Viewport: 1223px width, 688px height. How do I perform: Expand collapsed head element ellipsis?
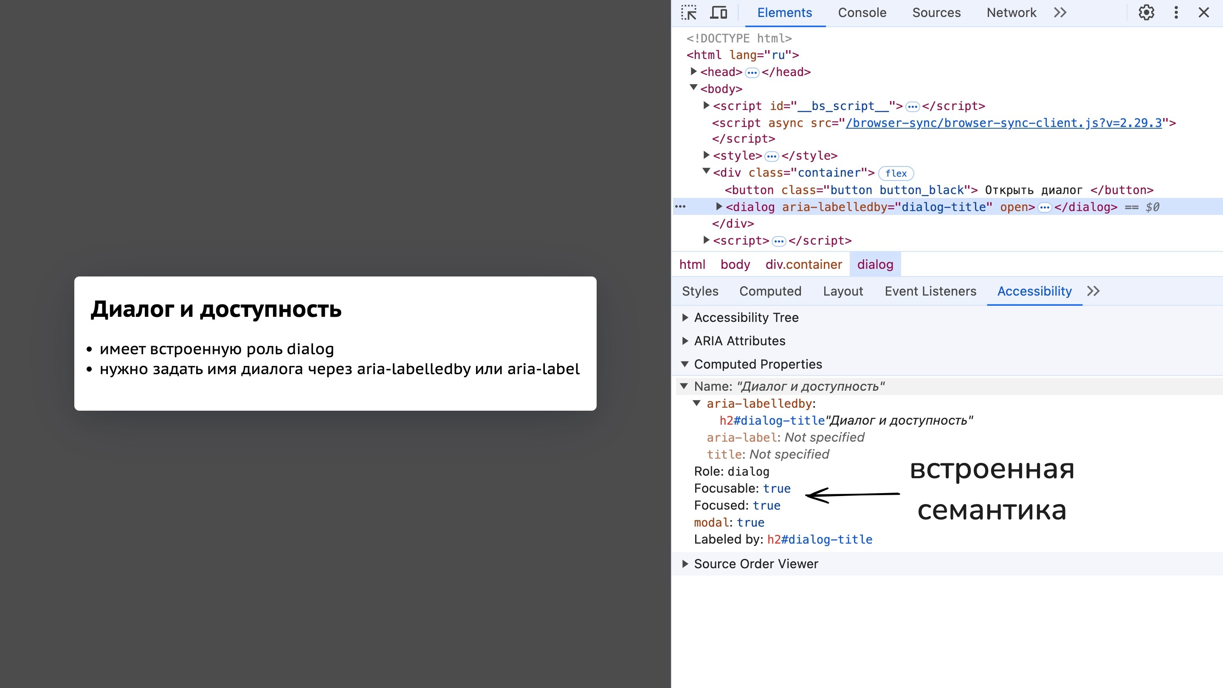(752, 73)
